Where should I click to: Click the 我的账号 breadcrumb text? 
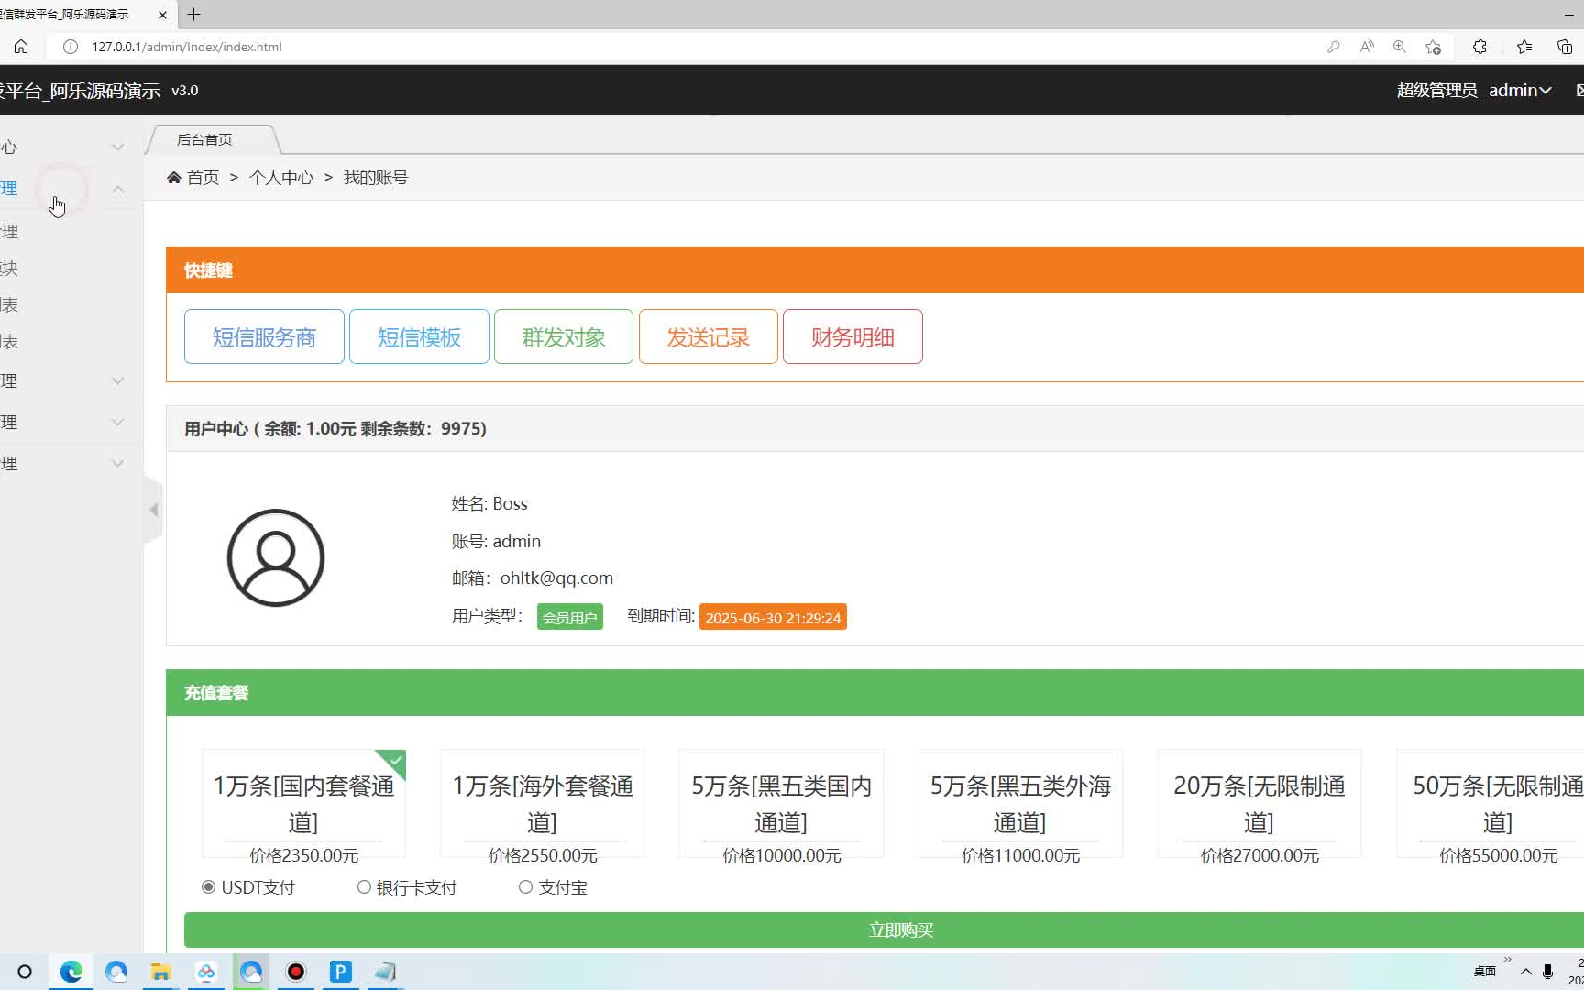376,178
